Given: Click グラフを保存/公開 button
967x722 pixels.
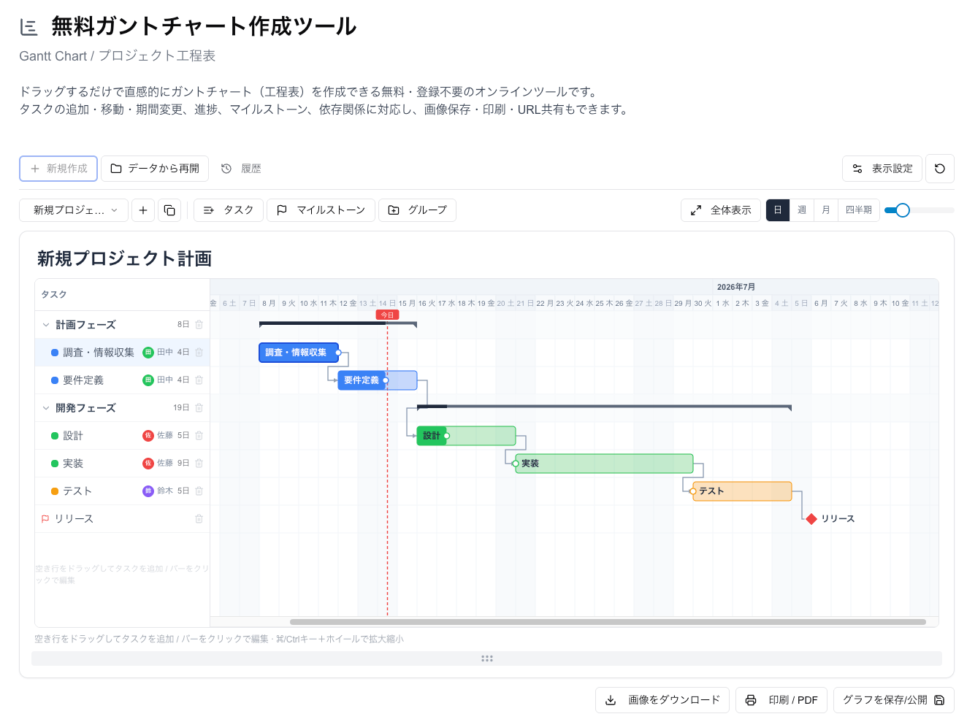Looking at the screenshot, I should (893, 700).
